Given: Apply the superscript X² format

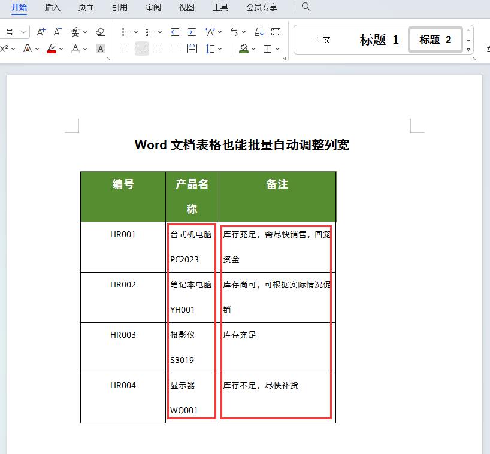Looking at the screenshot, I should 4,49.
